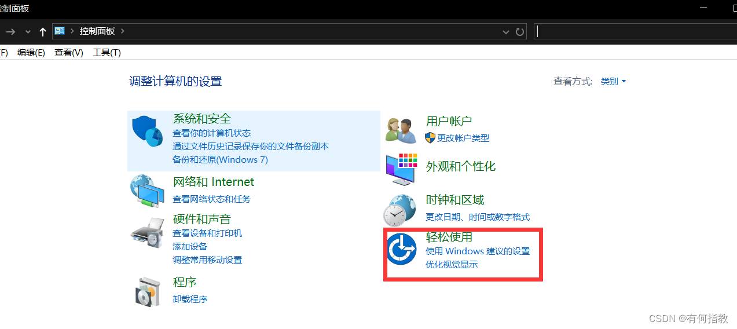
Task: Click 查看设备和打印机 link
Action: pyautogui.click(x=207, y=233)
